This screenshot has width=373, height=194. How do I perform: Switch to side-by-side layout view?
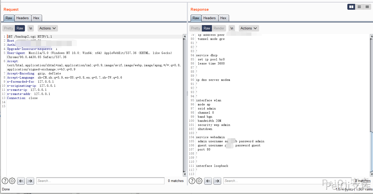(x=351, y=7)
